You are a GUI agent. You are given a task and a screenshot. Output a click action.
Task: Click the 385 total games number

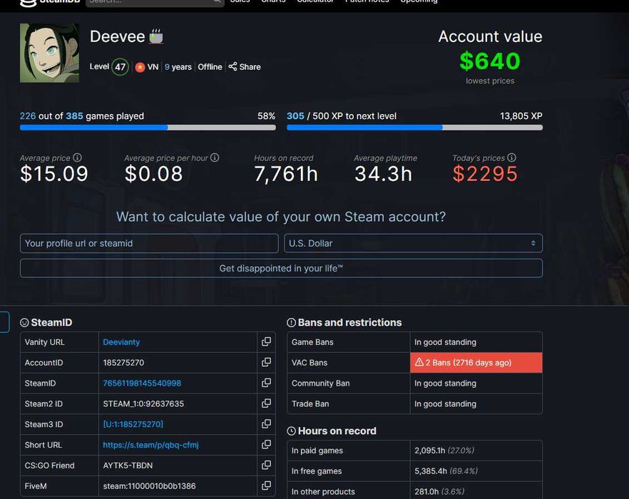pos(74,116)
